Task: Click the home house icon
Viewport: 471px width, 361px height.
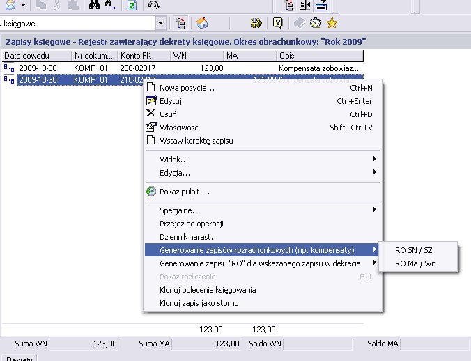Action: tap(203, 23)
